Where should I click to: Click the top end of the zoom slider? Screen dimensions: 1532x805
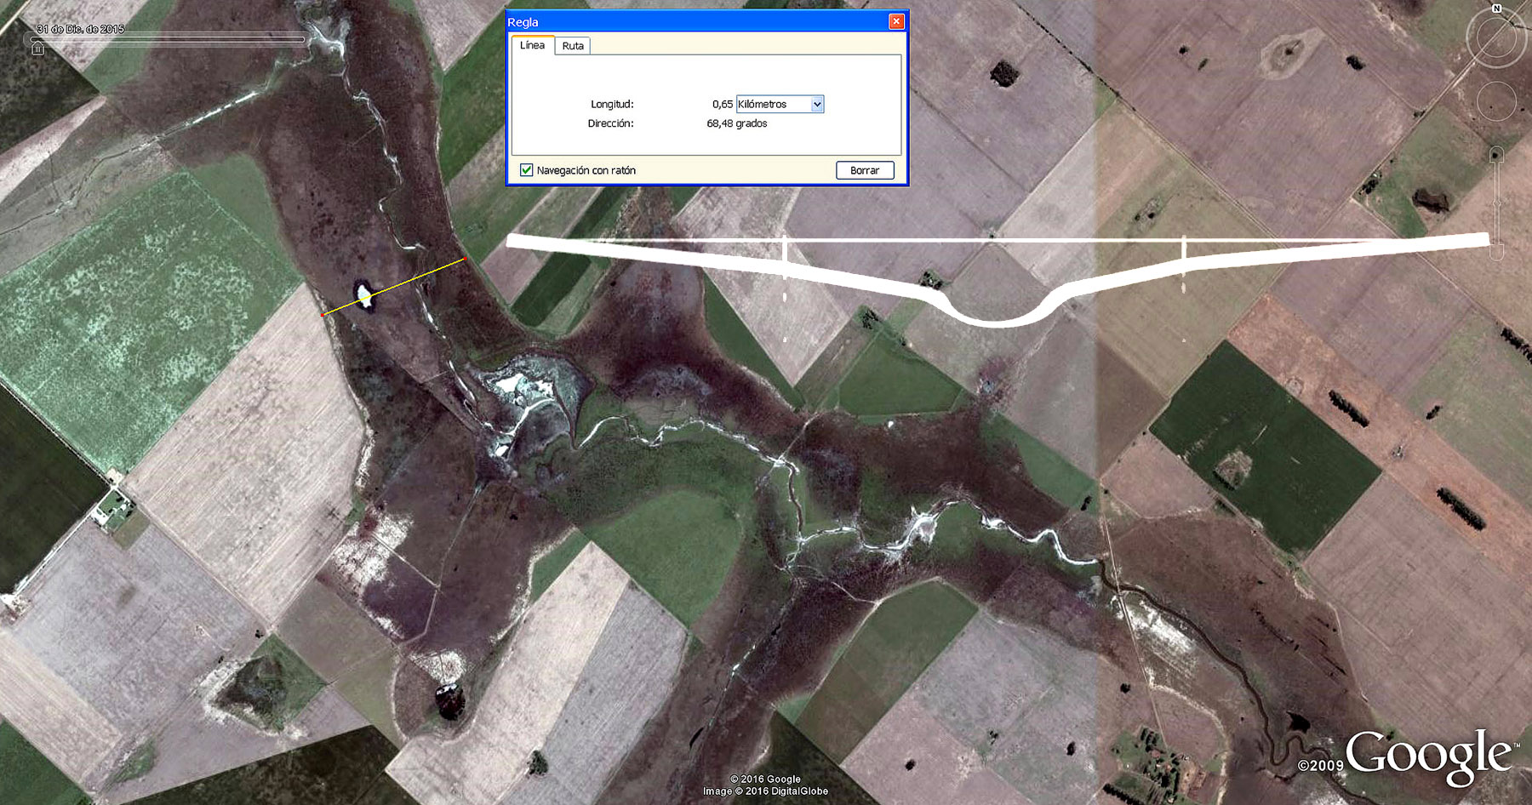(x=1496, y=154)
